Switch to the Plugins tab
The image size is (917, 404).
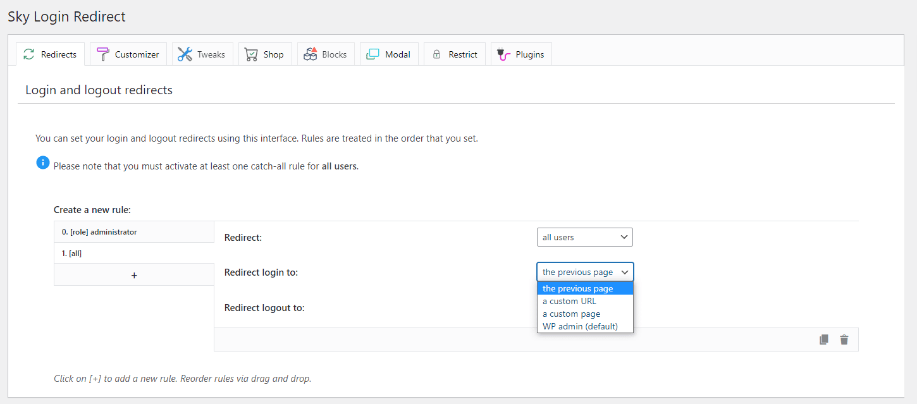point(521,54)
